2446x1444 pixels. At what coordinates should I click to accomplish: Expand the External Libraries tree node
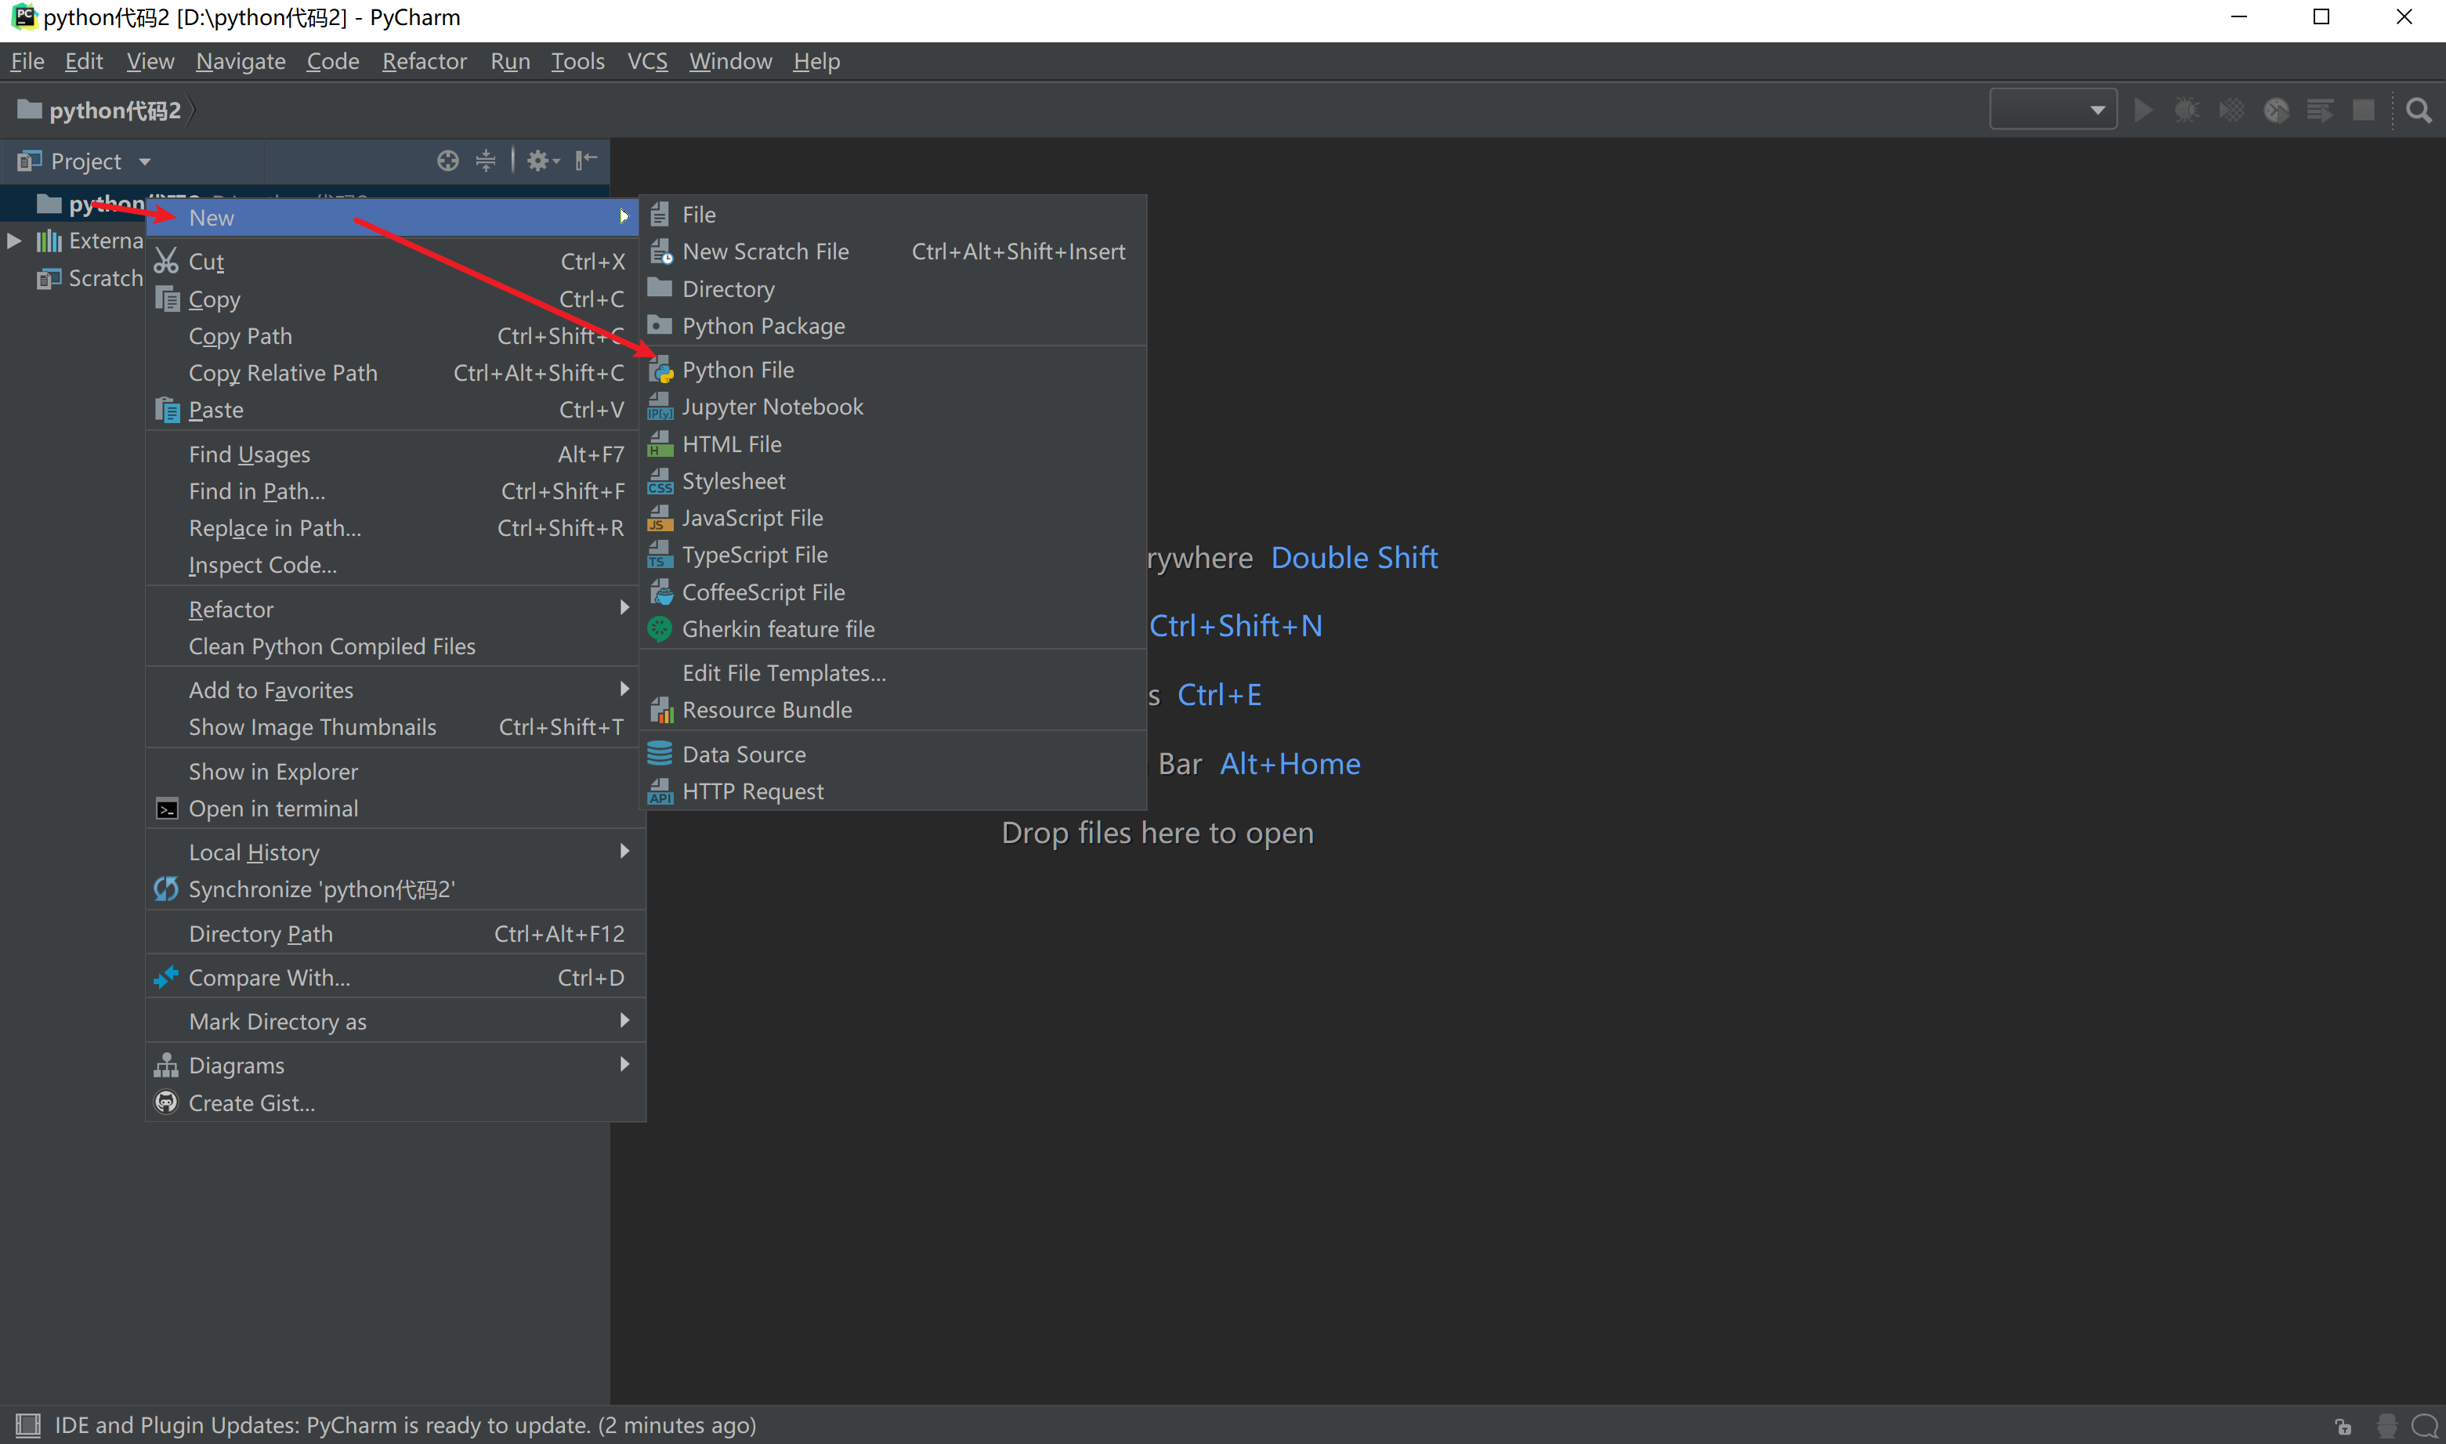pyautogui.click(x=15, y=241)
